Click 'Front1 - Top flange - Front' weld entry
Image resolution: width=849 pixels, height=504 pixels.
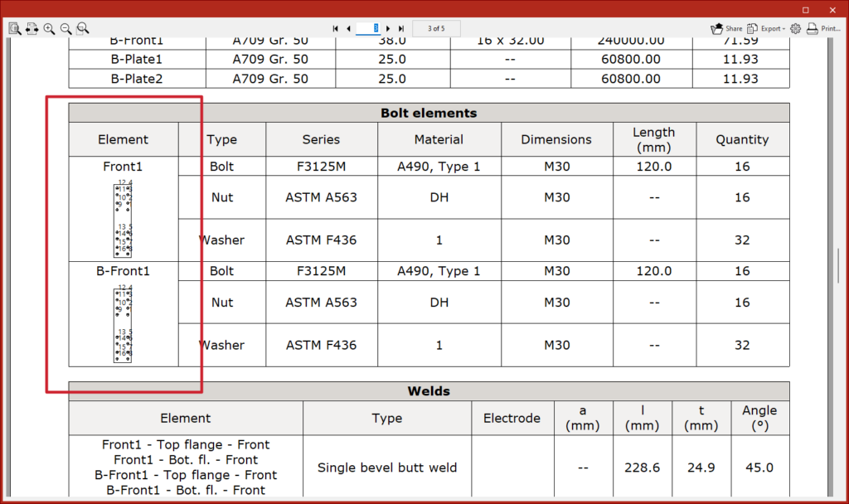[185, 444]
